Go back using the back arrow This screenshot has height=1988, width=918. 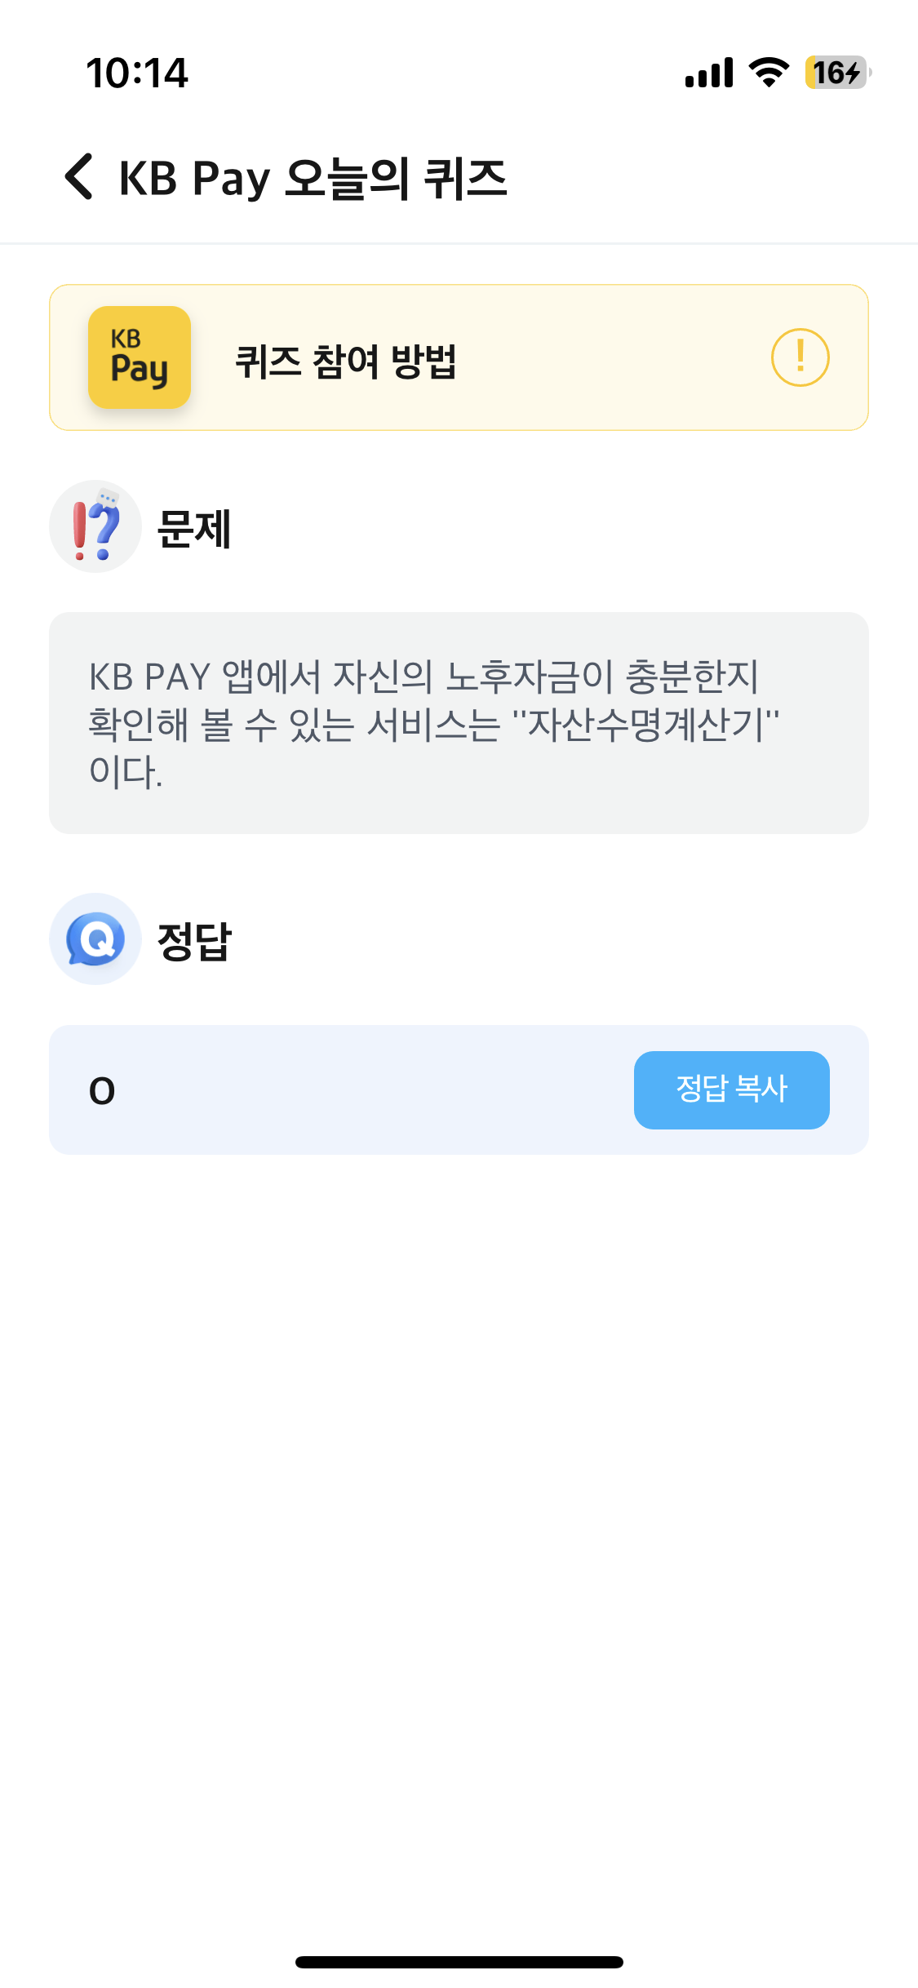[x=79, y=176]
